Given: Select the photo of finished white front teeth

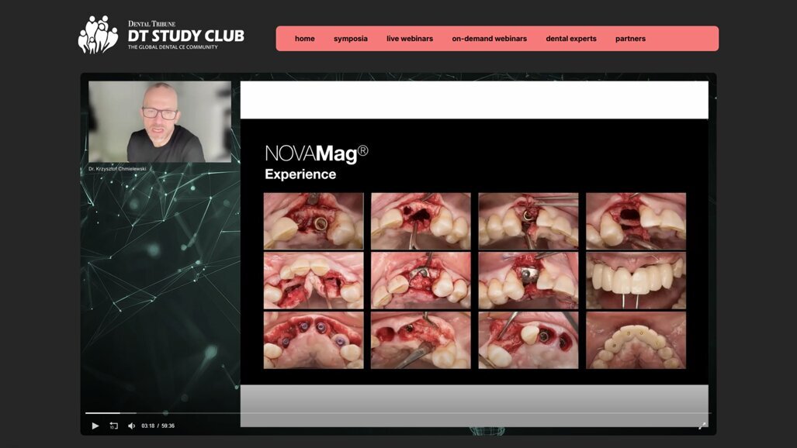Looking at the screenshot, I should point(636,280).
